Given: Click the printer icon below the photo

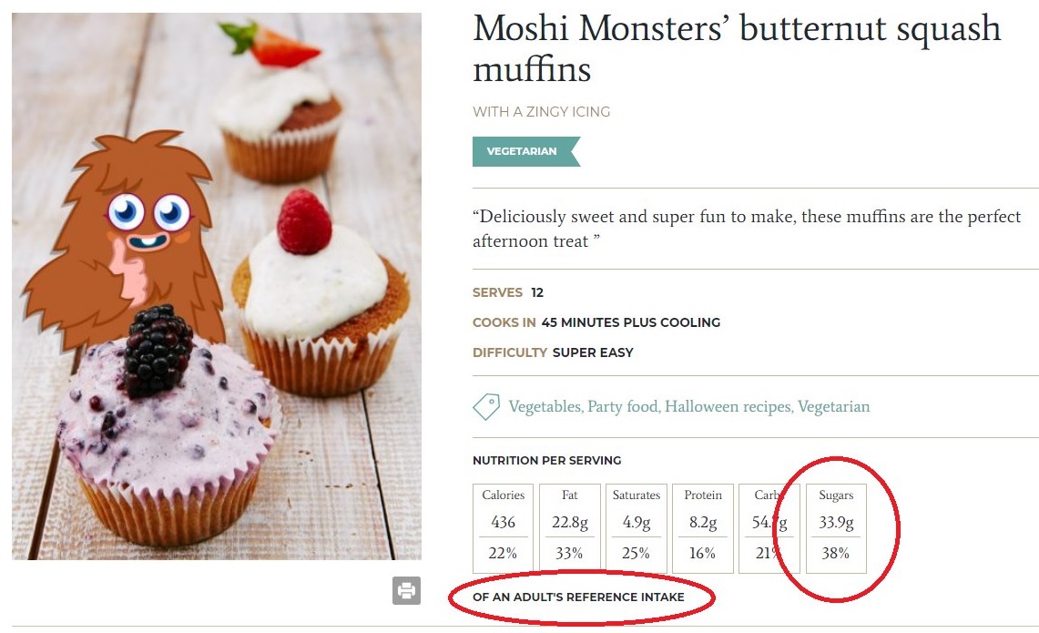Looking at the screenshot, I should [x=406, y=590].
